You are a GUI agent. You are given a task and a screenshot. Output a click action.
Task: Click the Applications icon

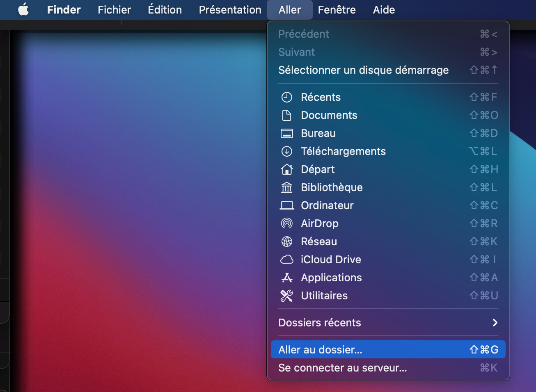[x=286, y=278]
